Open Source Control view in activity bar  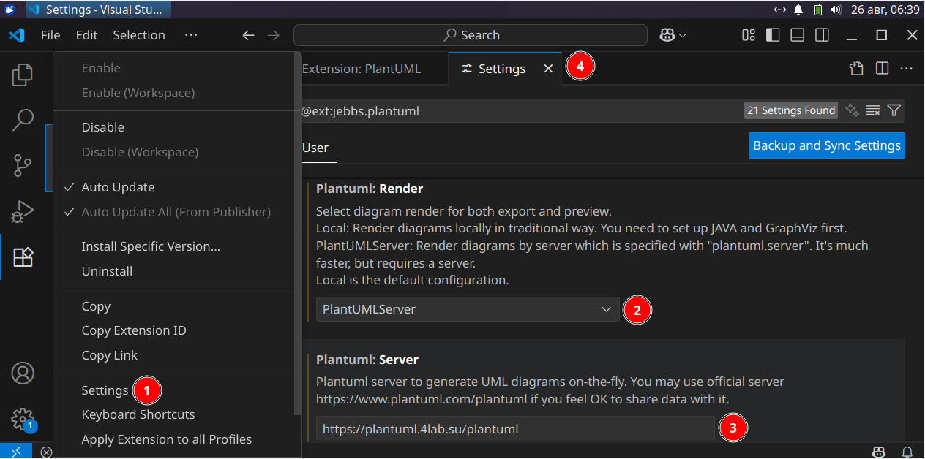point(23,166)
